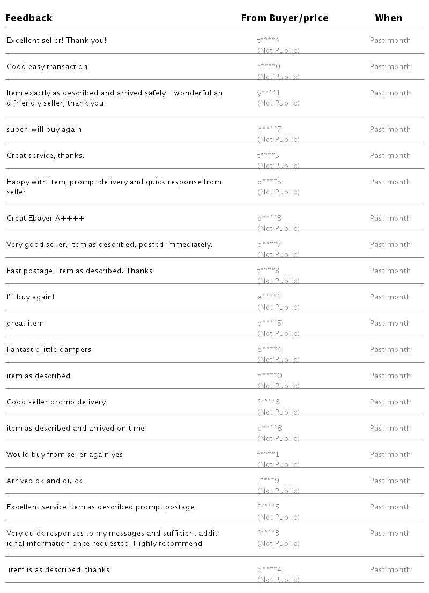The image size is (429, 593).
Task: Click the 'Great Ebayer A++++' comment
Action: tap(45, 219)
